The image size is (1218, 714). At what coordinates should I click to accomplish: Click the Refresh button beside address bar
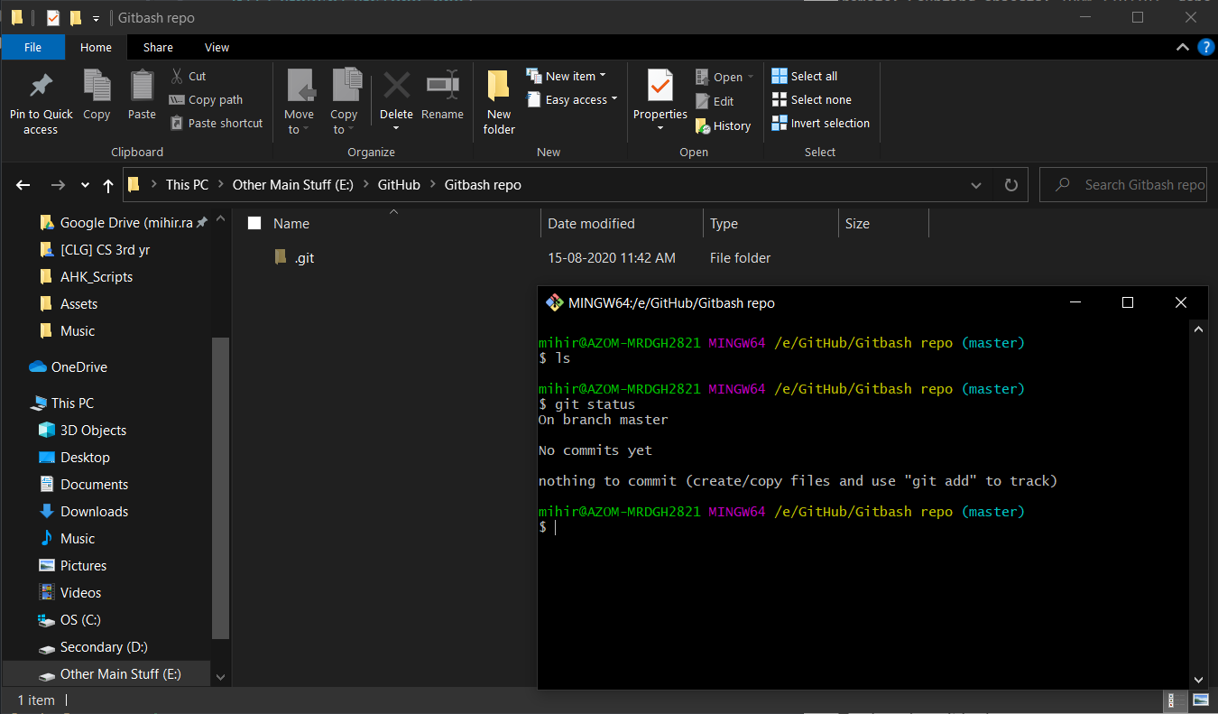pos(1011,185)
